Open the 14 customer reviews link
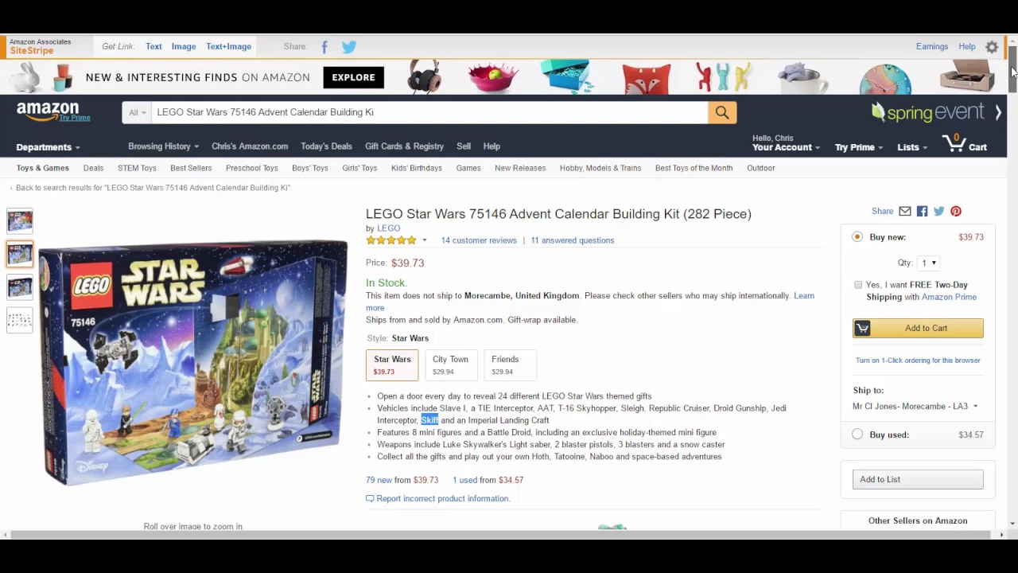Screen dimensions: 1018x573 (x=479, y=240)
